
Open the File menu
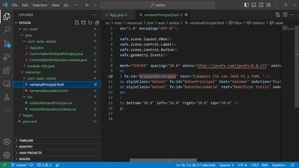[14, 5]
